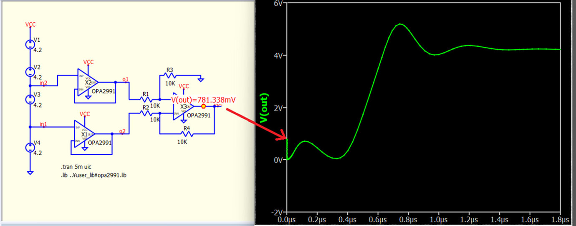Select the .lib opa2991.lib directive text
Viewport: 576px width, 226px height.
point(93,175)
